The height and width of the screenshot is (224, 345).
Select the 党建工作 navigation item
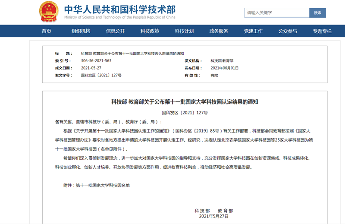click(x=253, y=31)
